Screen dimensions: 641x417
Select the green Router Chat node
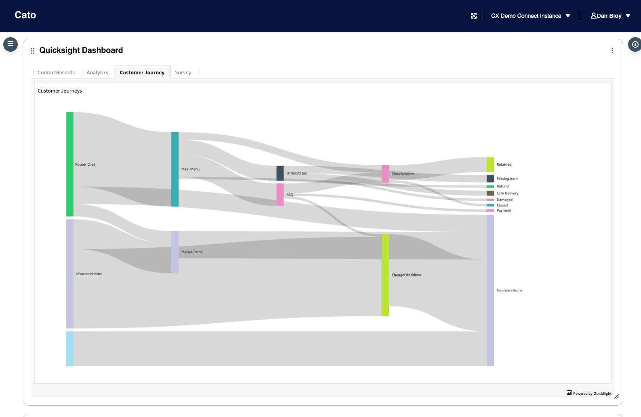[x=70, y=164]
